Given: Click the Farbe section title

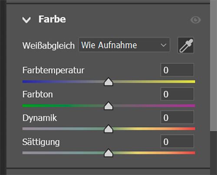Looking at the screenshot, I should click(52, 19).
